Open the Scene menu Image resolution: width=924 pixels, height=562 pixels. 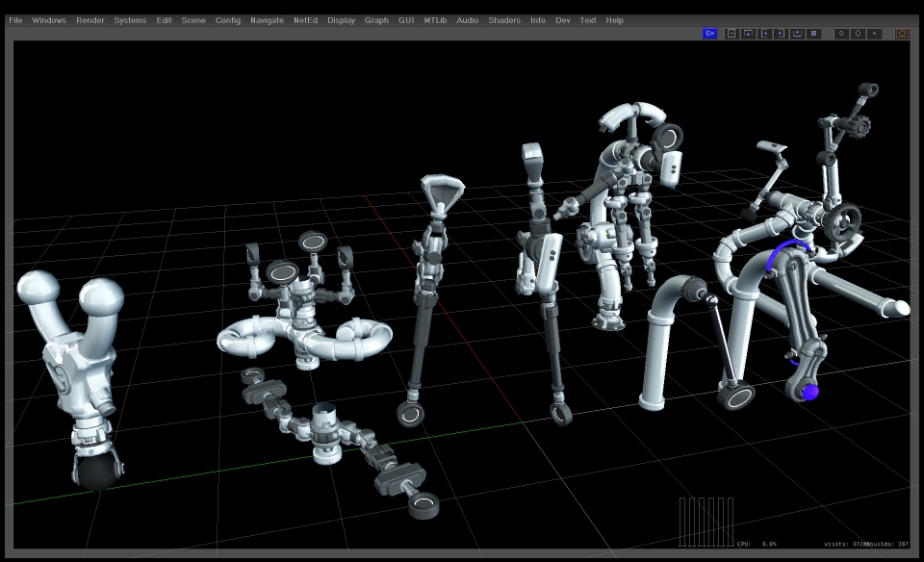pyautogui.click(x=193, y=20)
